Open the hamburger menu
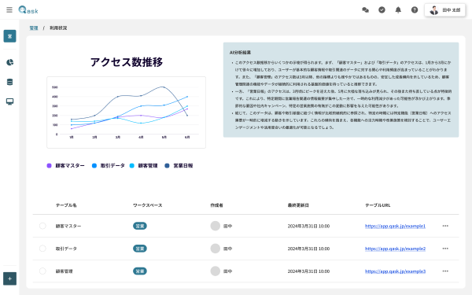The height and width of the screenshot is (295, 472). click(x=9, y=10)
